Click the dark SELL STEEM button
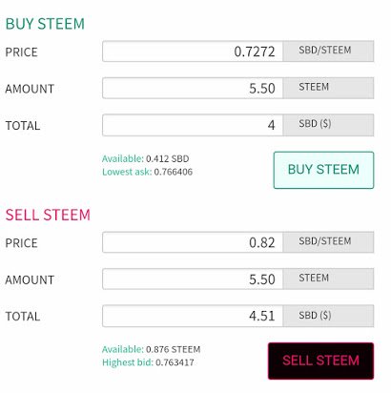Screen dimensions: 391x393 320,361
